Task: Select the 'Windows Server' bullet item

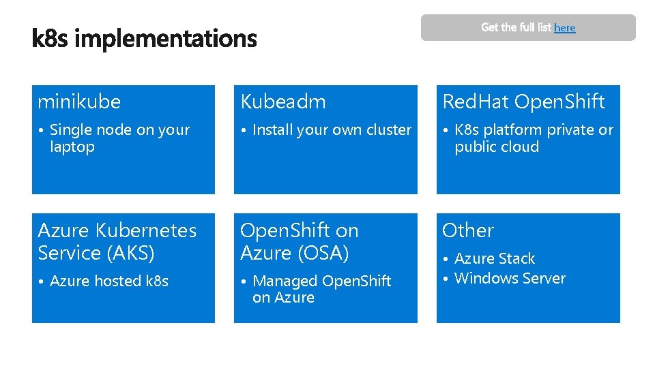Action: click(510, 278)
